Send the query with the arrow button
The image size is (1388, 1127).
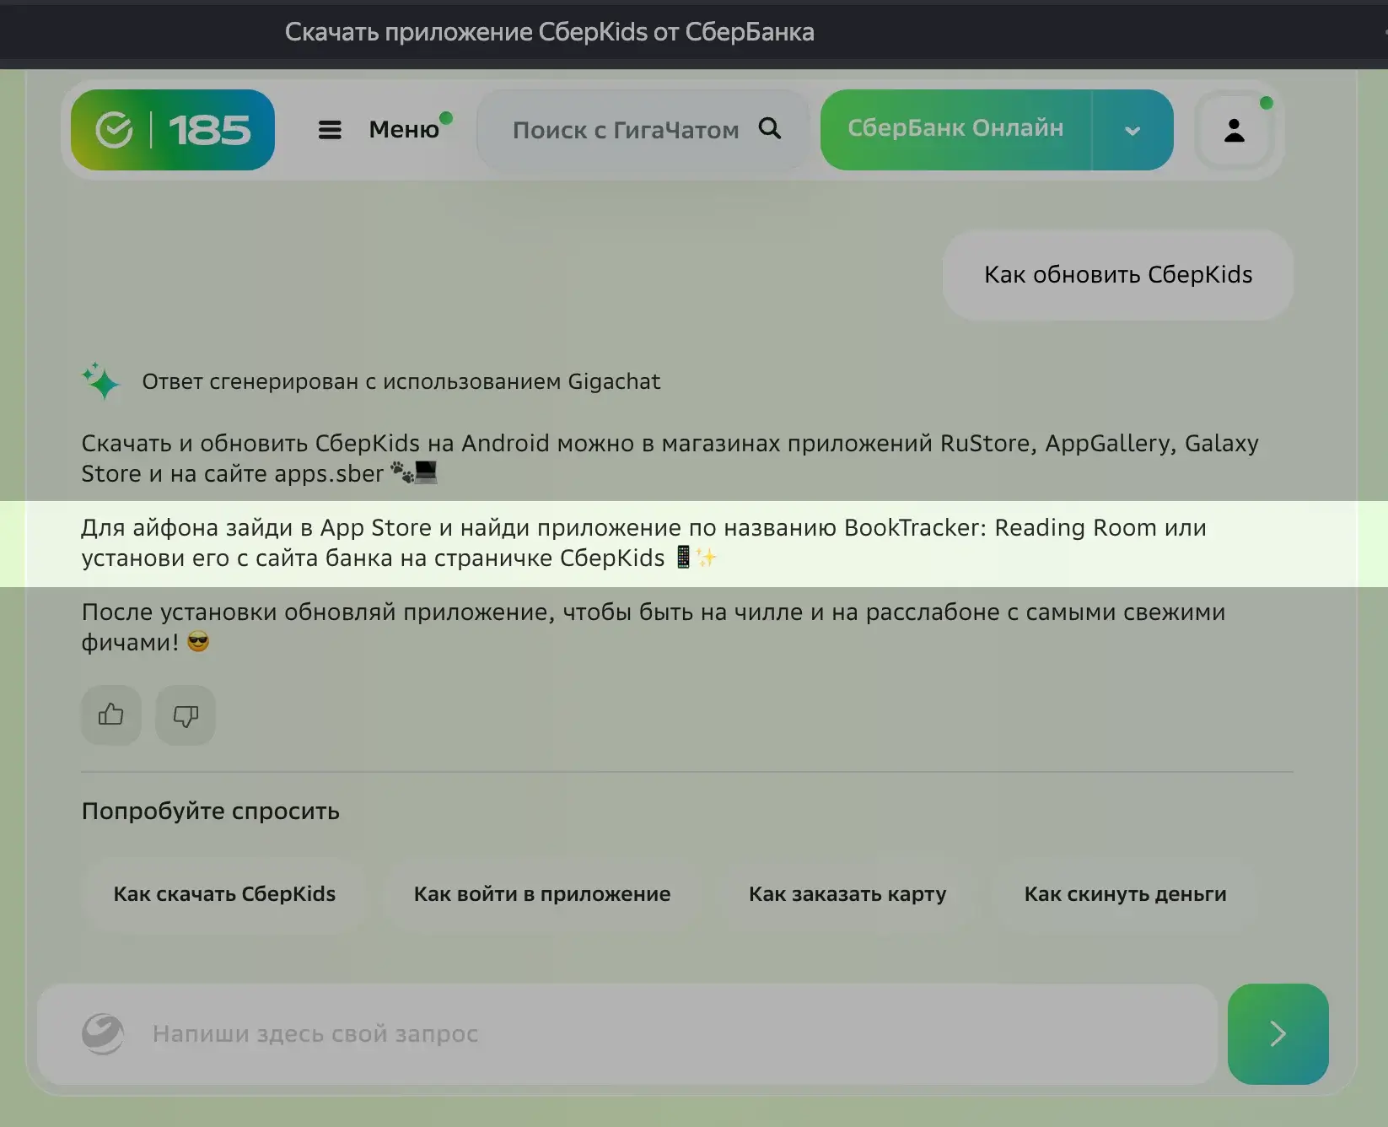coord(1278,1034)
